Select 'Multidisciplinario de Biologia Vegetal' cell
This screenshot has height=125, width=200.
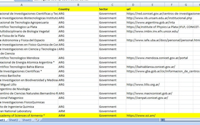click(x=29, y=31)
